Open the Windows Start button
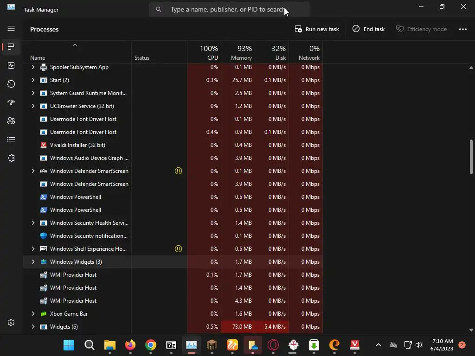Screen dimensions: 475x356 [x=69, y=345]
